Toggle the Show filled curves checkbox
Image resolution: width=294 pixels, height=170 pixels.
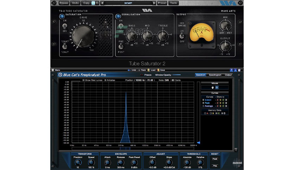point(83,80)
